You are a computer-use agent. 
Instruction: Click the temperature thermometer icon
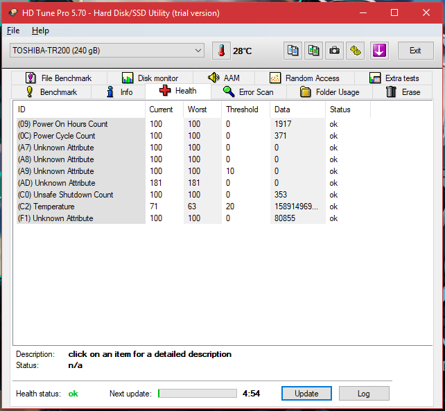tap(221, 51)
